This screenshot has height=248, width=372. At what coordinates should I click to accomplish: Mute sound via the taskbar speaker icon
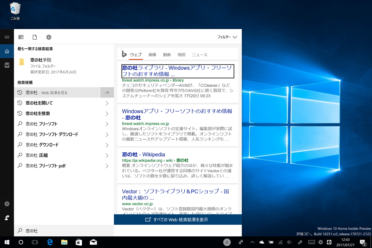pos(289,242)
